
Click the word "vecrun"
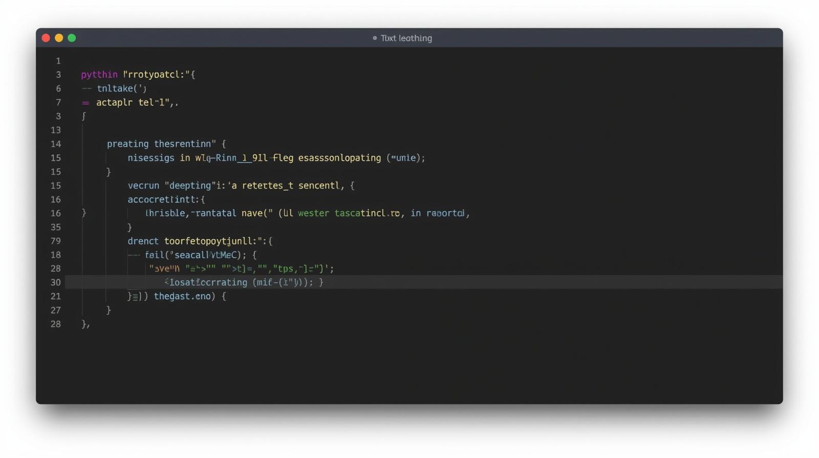tap(143, 186)
